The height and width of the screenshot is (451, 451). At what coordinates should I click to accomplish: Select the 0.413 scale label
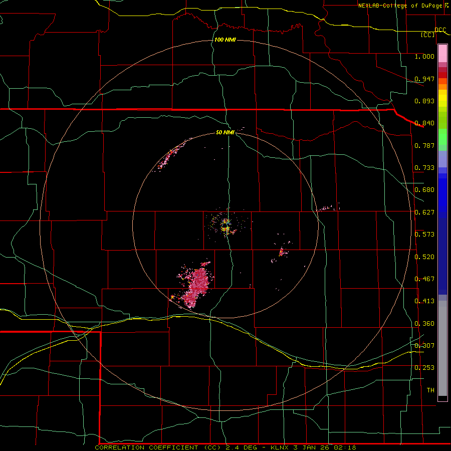coord(424,301)
